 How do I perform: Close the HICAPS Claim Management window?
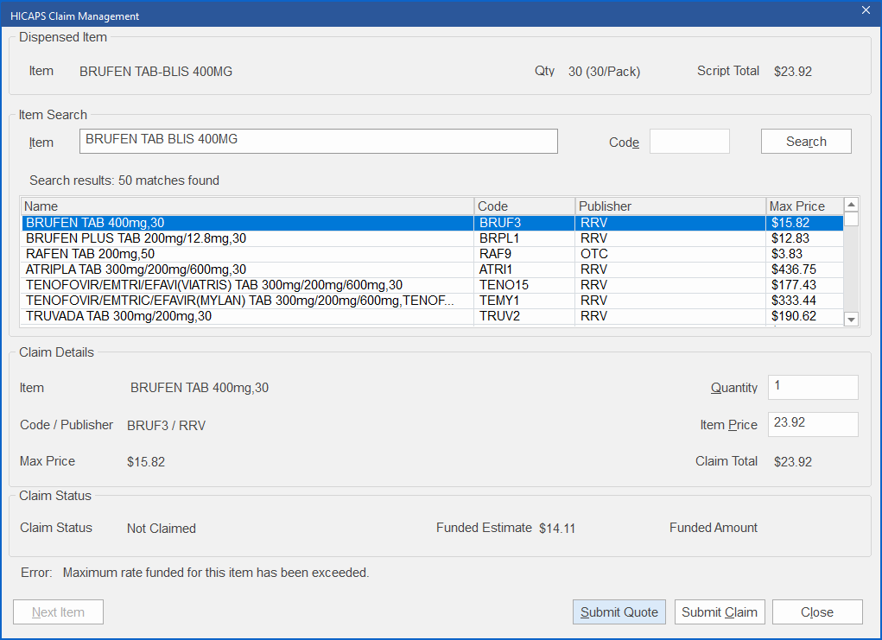click(x=866, y=10)
